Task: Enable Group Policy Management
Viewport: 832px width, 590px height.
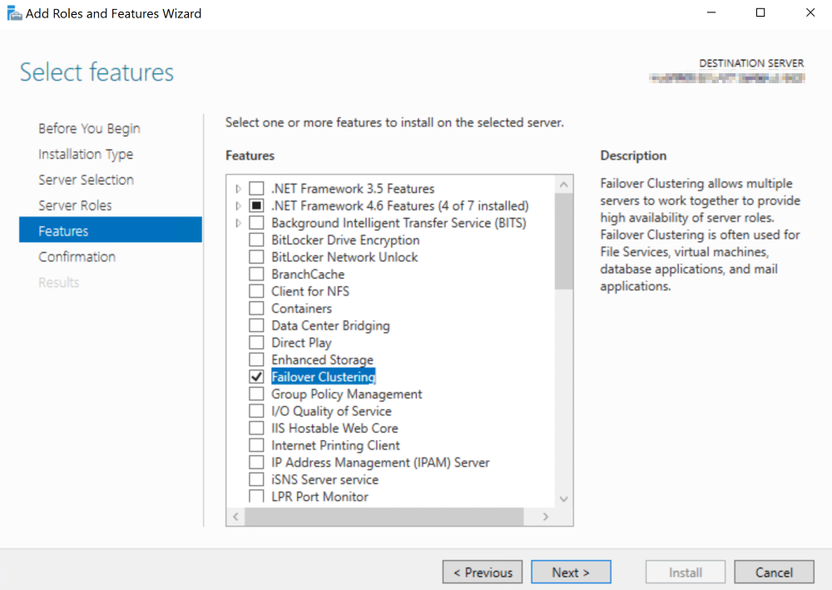Action: click(255, 394)
